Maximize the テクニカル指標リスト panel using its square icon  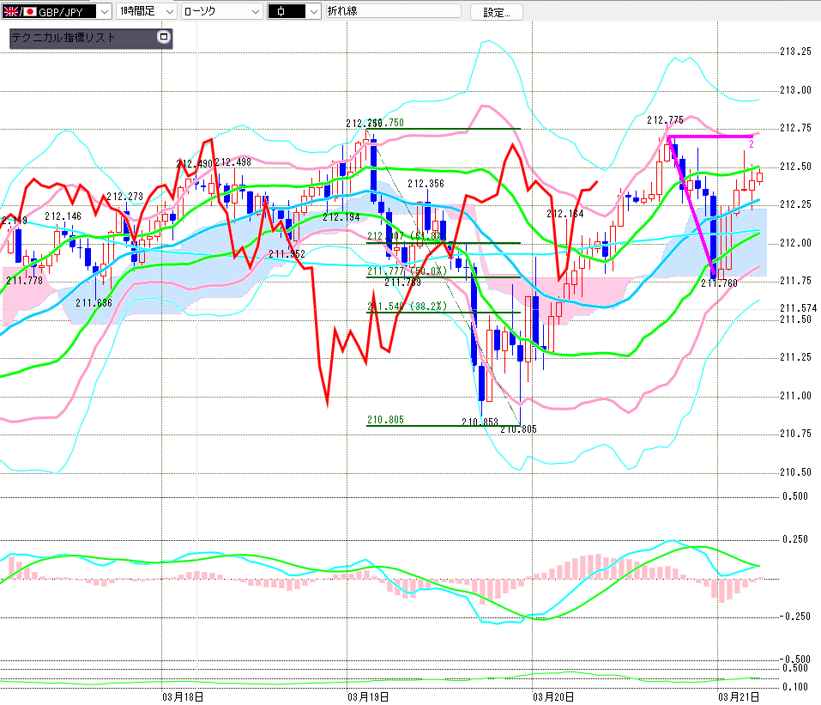click(x=164, y=37)
